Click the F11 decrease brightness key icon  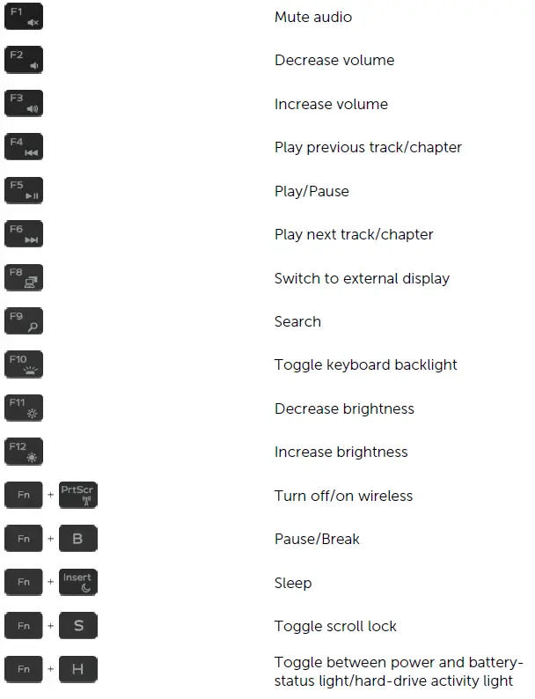[24, 408]
